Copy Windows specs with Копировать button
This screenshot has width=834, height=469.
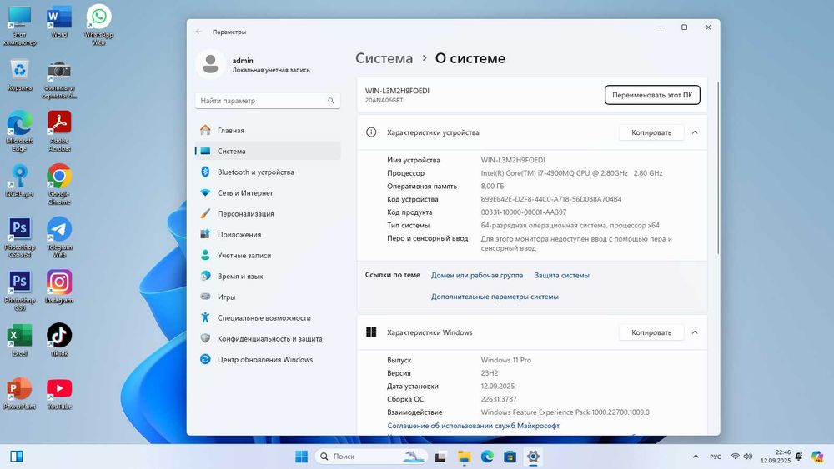click(x=651, y=332)
